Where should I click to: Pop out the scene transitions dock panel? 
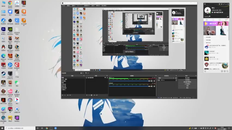176,76
